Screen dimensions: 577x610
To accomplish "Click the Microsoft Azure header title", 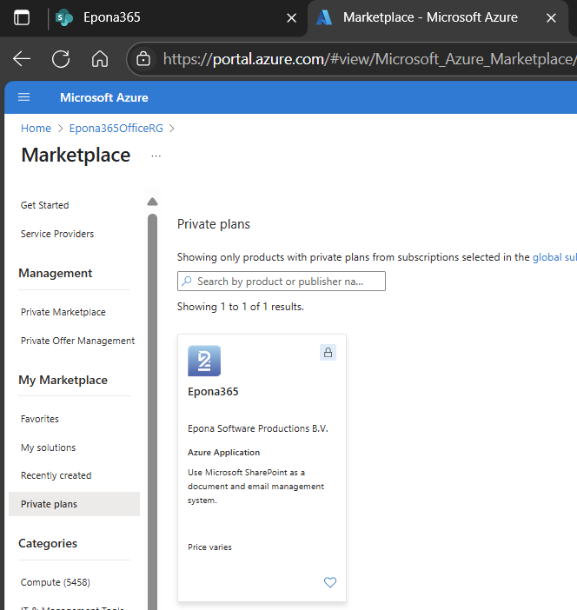I will click(x=104, y=97).
